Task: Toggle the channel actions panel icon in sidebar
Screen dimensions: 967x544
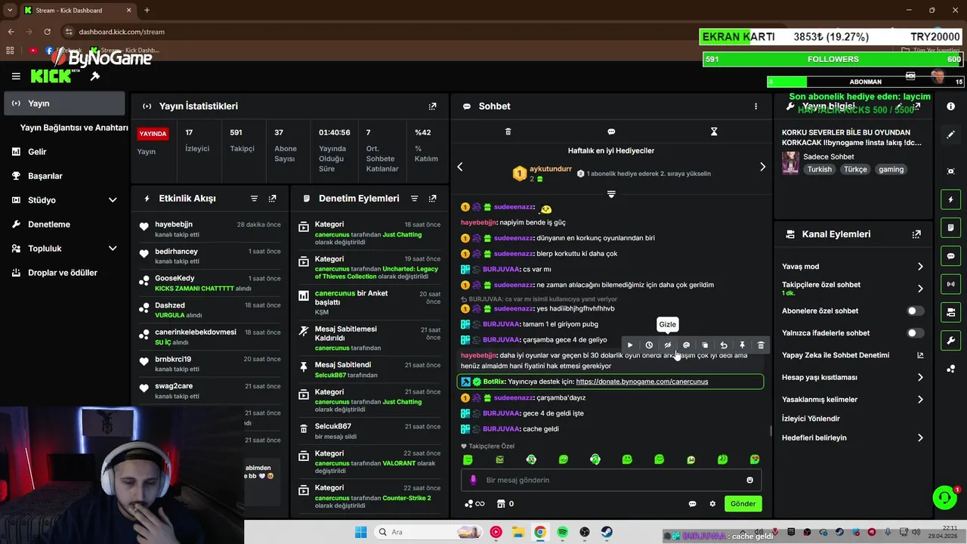Action: click(x=950, y=312)
